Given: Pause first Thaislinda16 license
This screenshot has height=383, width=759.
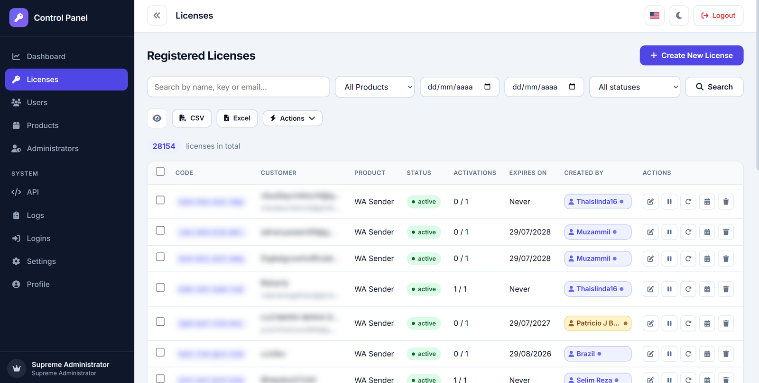Looking at the screenshot, I should (x=669, y=202).
